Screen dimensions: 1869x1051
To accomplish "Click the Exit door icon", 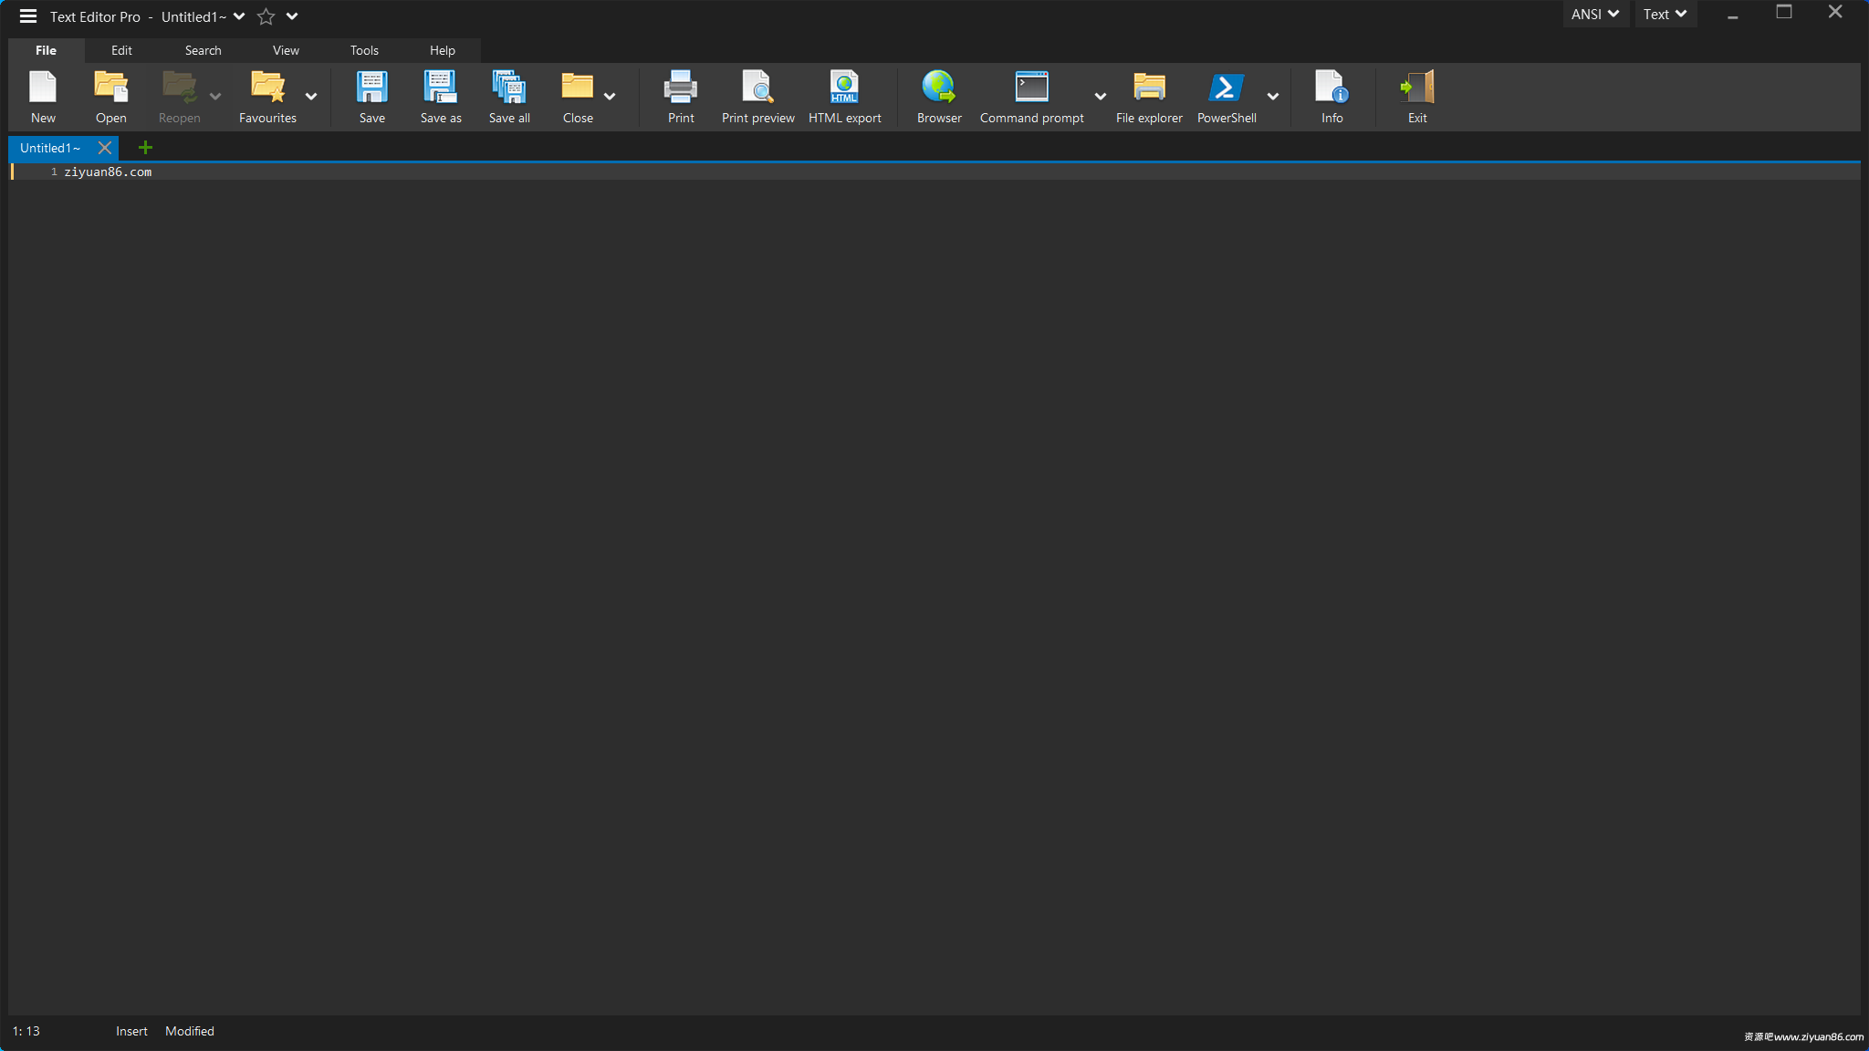I will pyautogui.click(x=1416, y=88).
